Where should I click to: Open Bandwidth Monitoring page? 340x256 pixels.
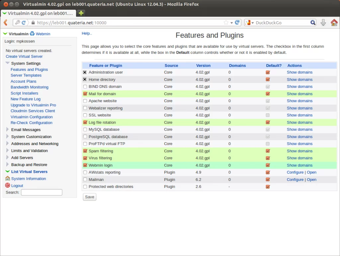30,87
